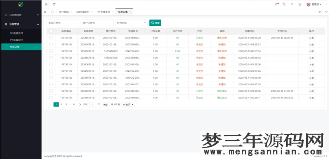Image resolution: width=329 pixels, height=159 pixels.
Task: Close the 支付测试 tab
Action: 71,12
